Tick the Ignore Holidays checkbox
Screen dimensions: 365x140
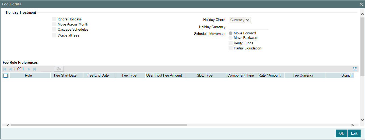(54, 19)
